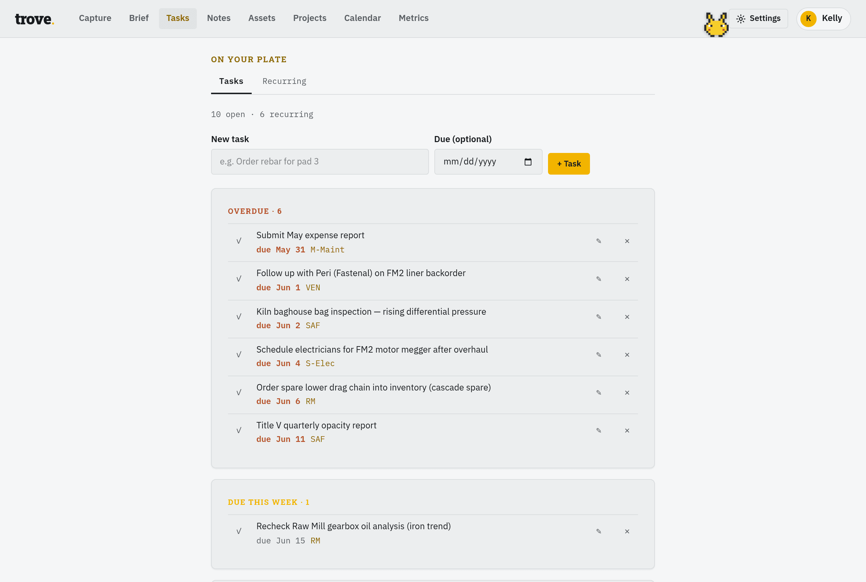Click the M-Maint tag
This screenshot has width=866, height=582.
click(327, 250)
